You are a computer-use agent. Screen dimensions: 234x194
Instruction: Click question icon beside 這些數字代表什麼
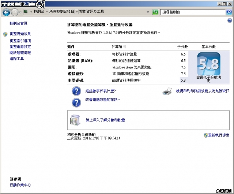[76, 91]
